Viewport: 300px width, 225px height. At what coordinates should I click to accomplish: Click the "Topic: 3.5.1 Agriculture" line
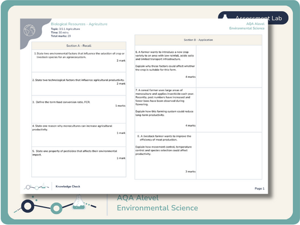65,29
